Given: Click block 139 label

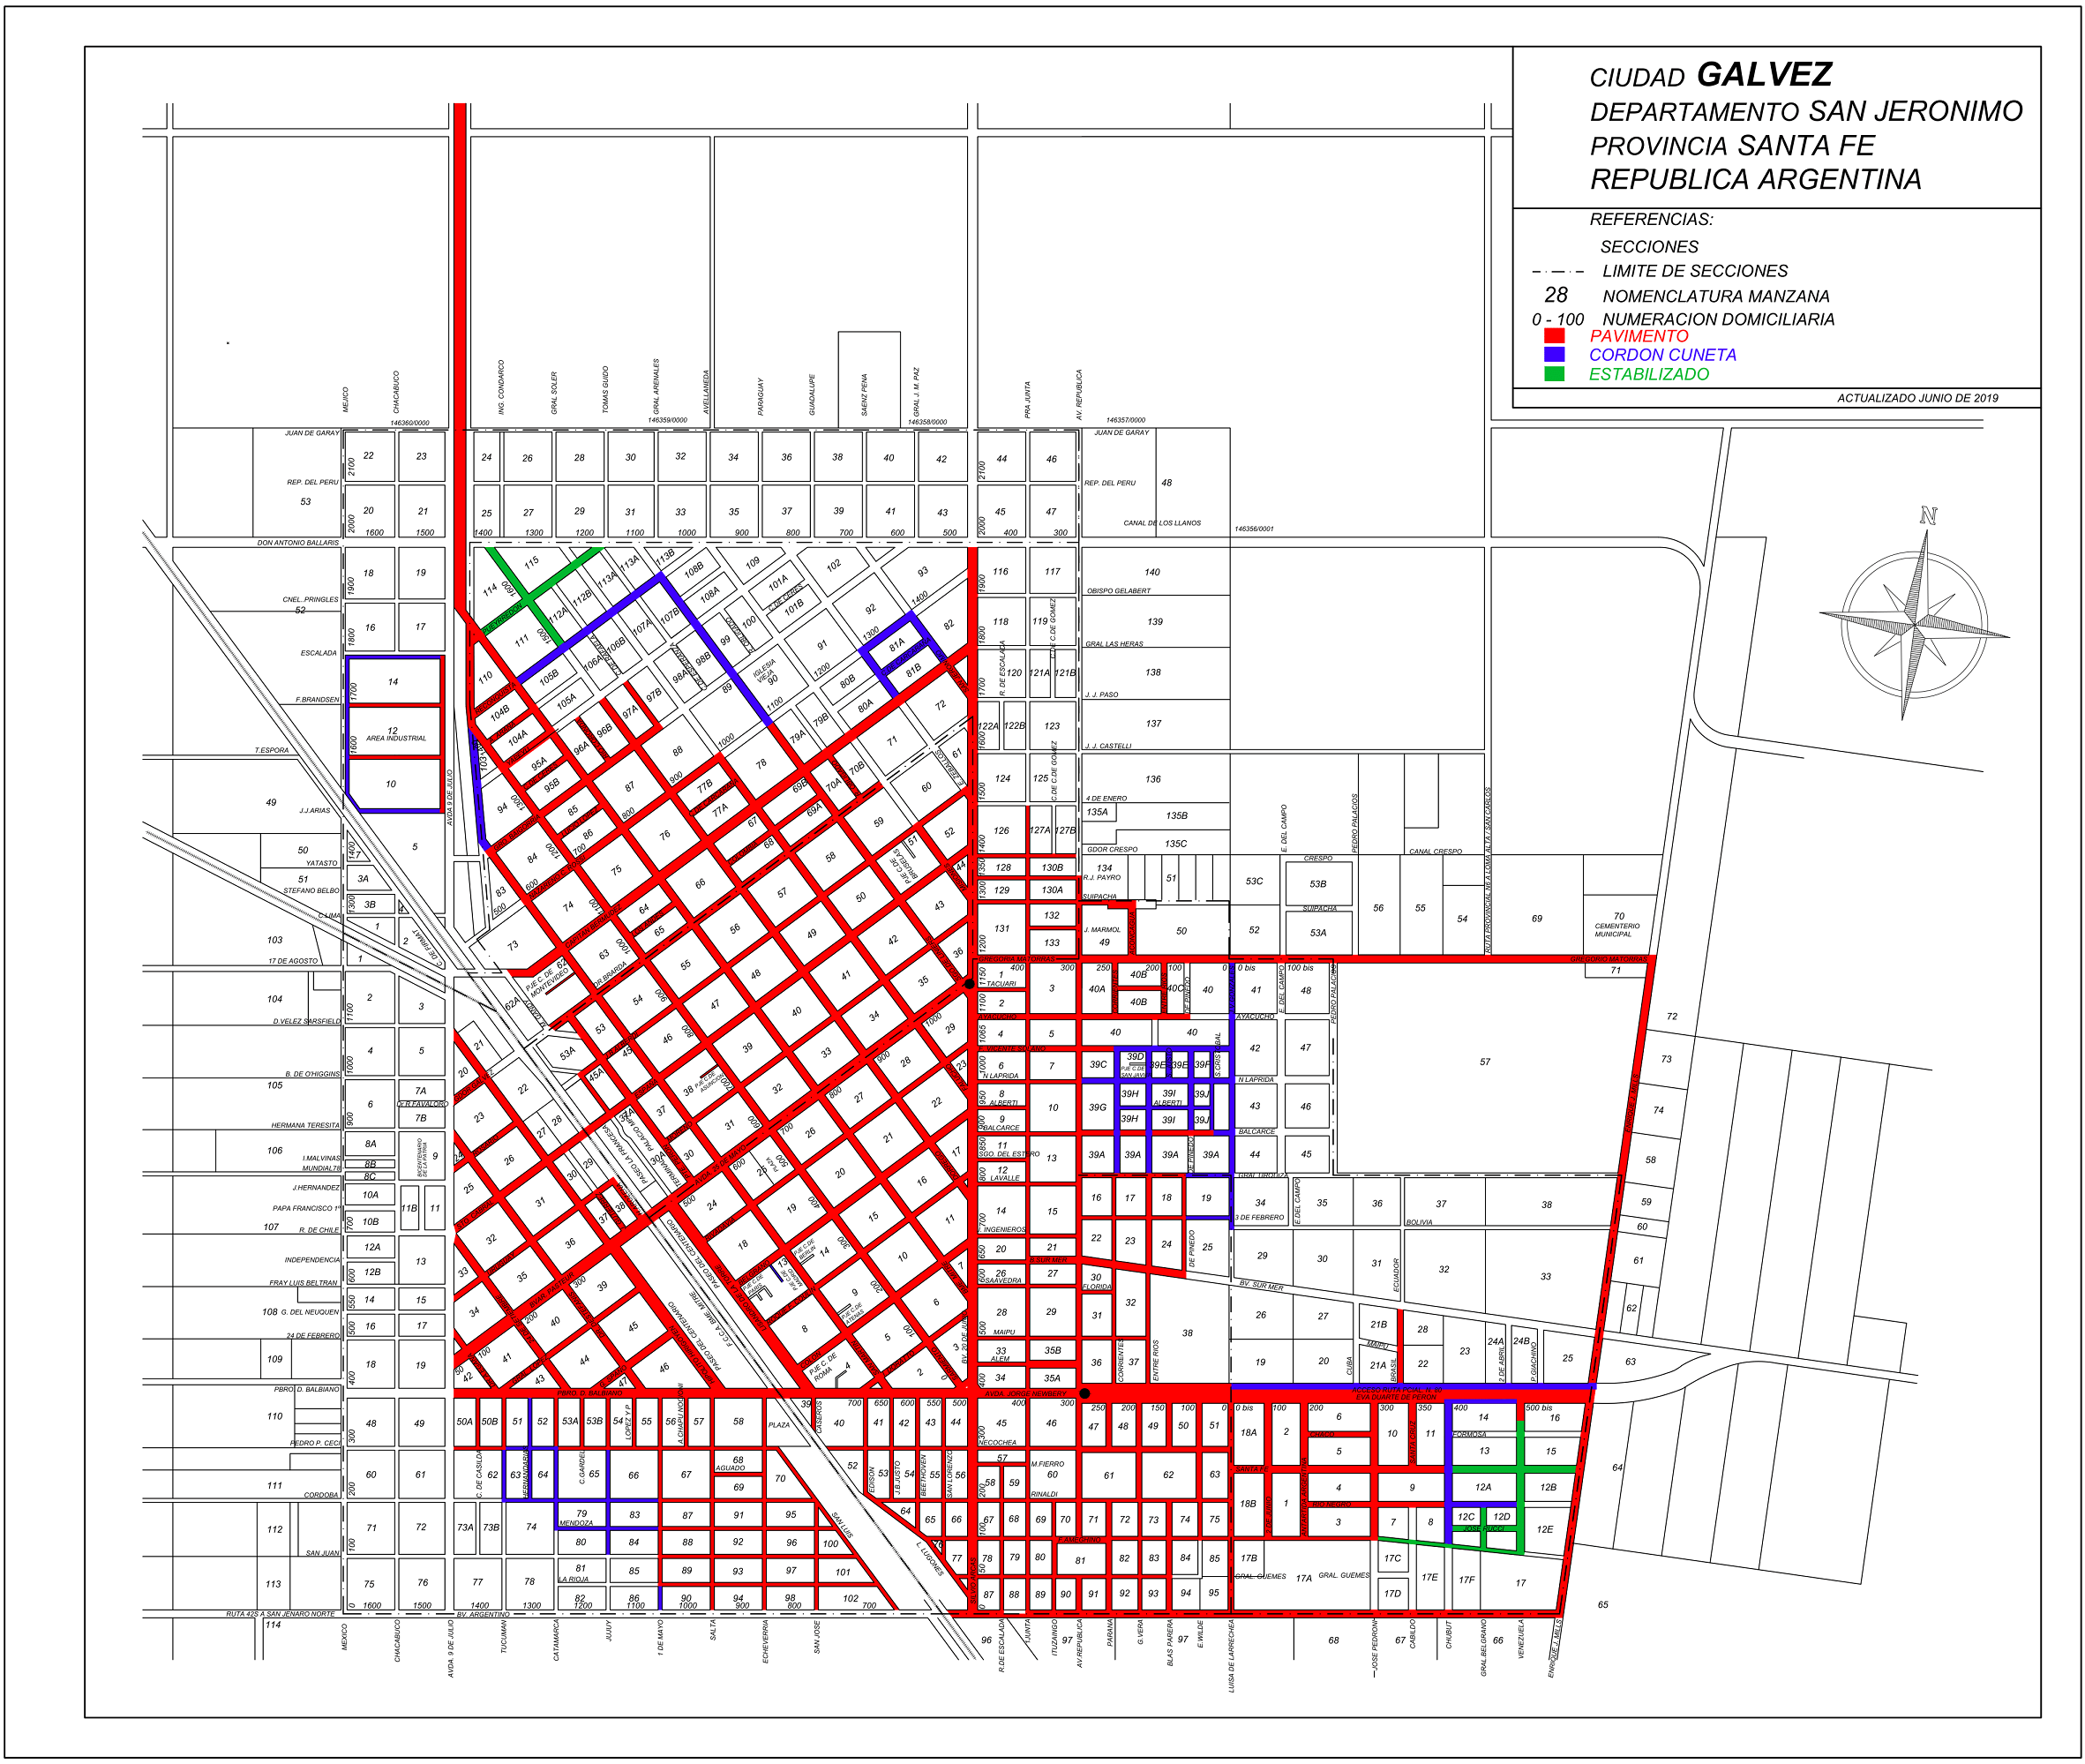Looking at the screenshot, I should tap(1155, 621).
